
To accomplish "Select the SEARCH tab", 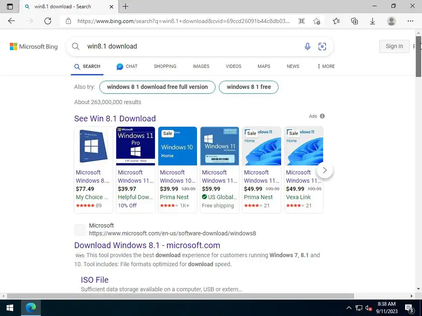I will pyautogui.click(x=87, y=66).
